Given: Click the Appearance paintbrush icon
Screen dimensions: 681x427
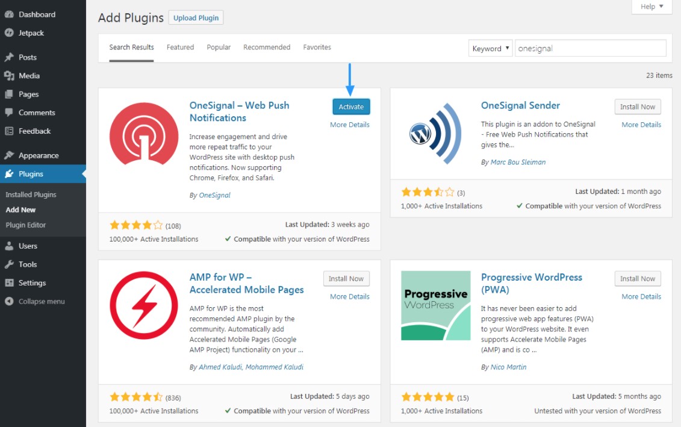Looking at the screenshot, I should (9, 155).
